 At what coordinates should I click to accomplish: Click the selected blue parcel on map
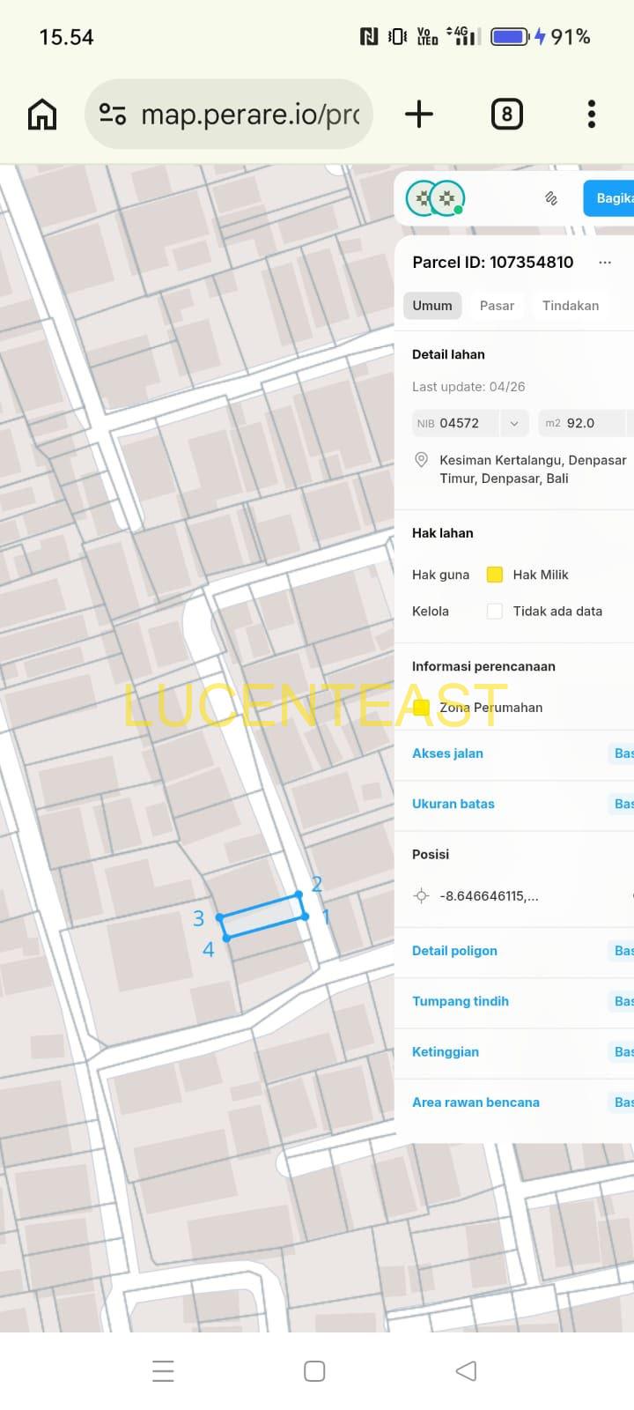tap(262, 916)
